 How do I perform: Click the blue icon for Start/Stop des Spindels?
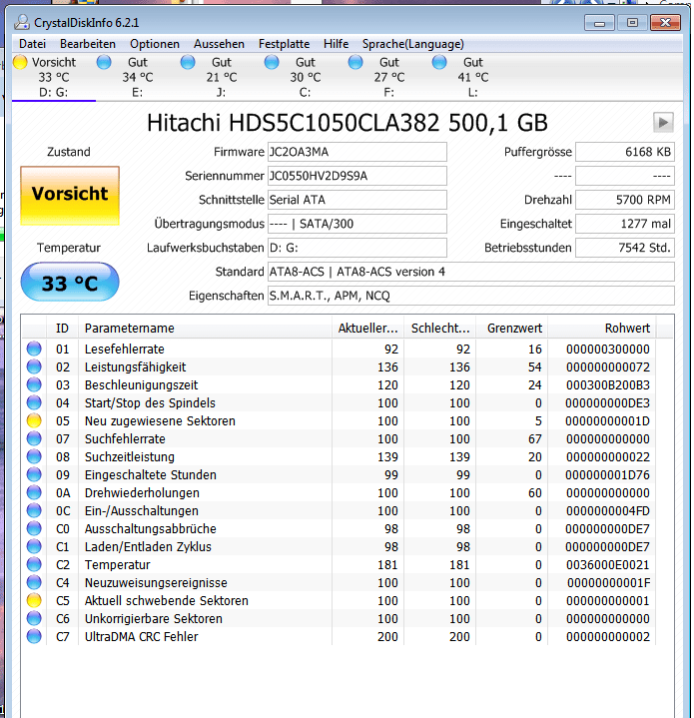(x=34, y=403)
